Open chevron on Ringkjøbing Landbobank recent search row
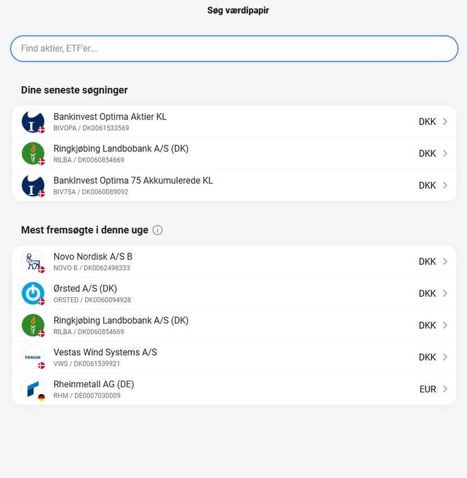Viewport: 467px width, 478px height. tap(445, 153)
